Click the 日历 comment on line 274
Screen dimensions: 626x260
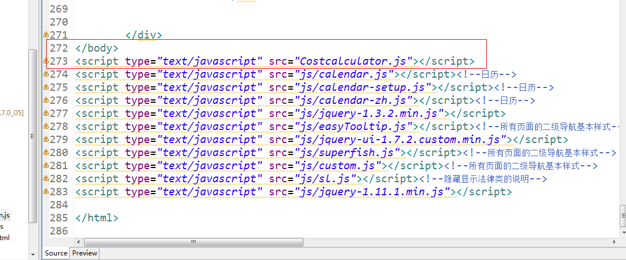click(487, 74)
